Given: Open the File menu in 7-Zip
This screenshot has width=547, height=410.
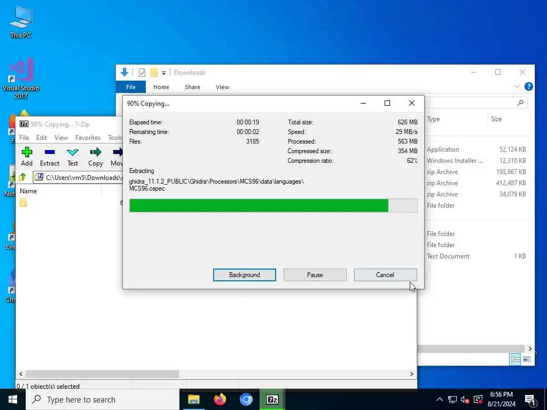Looking at the screenshot, I should 24,137.
